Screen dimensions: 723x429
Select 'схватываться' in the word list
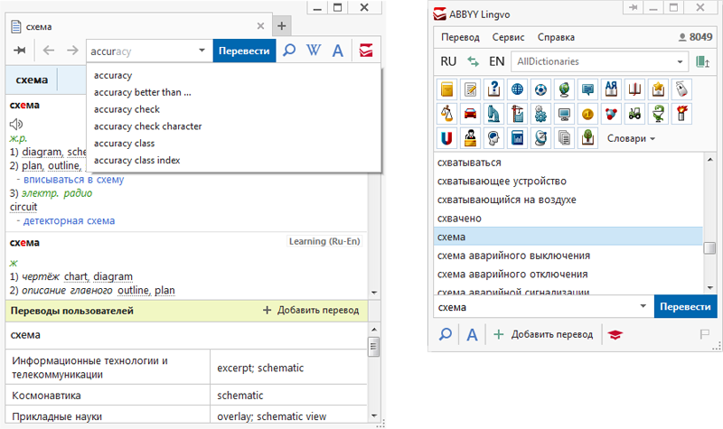click(x=568, y=163)
